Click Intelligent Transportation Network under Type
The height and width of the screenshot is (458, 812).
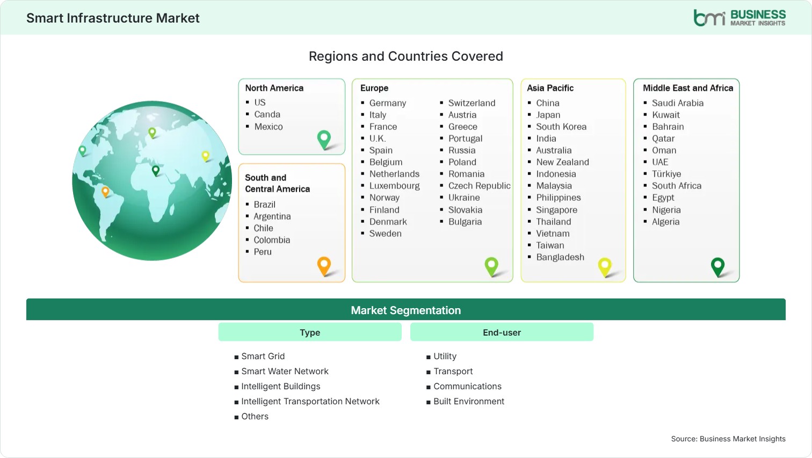coord(310,402)
